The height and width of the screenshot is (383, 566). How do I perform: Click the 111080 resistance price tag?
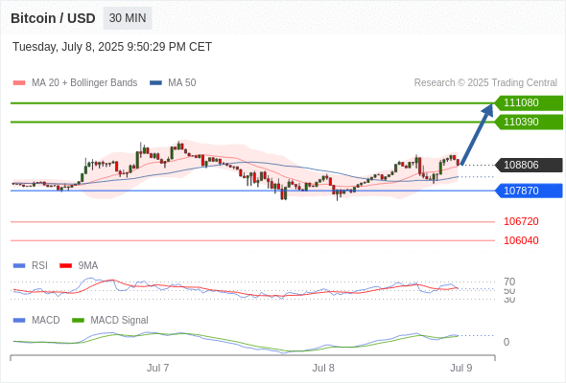point(529,103)
